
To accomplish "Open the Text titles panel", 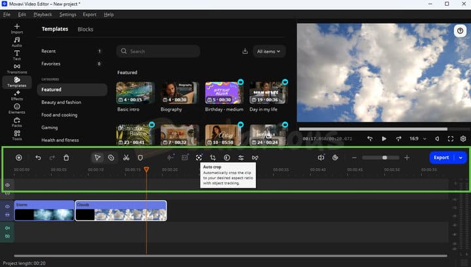I will (17, 55).
